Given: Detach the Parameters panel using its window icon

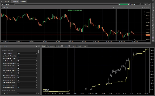Looking at the screenshot, I should (x=36, y=46).
